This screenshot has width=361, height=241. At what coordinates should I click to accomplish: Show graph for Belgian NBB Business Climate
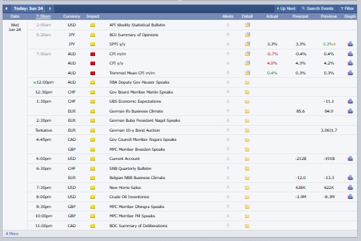tap(350, 177)
